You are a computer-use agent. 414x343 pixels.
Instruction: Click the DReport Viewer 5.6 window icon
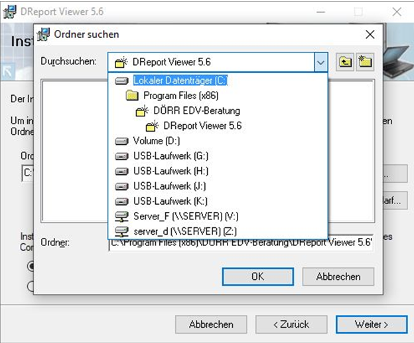point(9,12)
